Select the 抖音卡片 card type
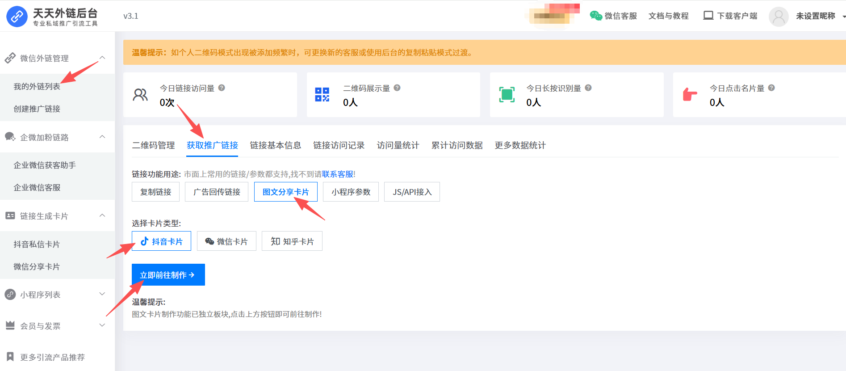The height and width of the screenshot is (371, 846). (x=161, y=241)
